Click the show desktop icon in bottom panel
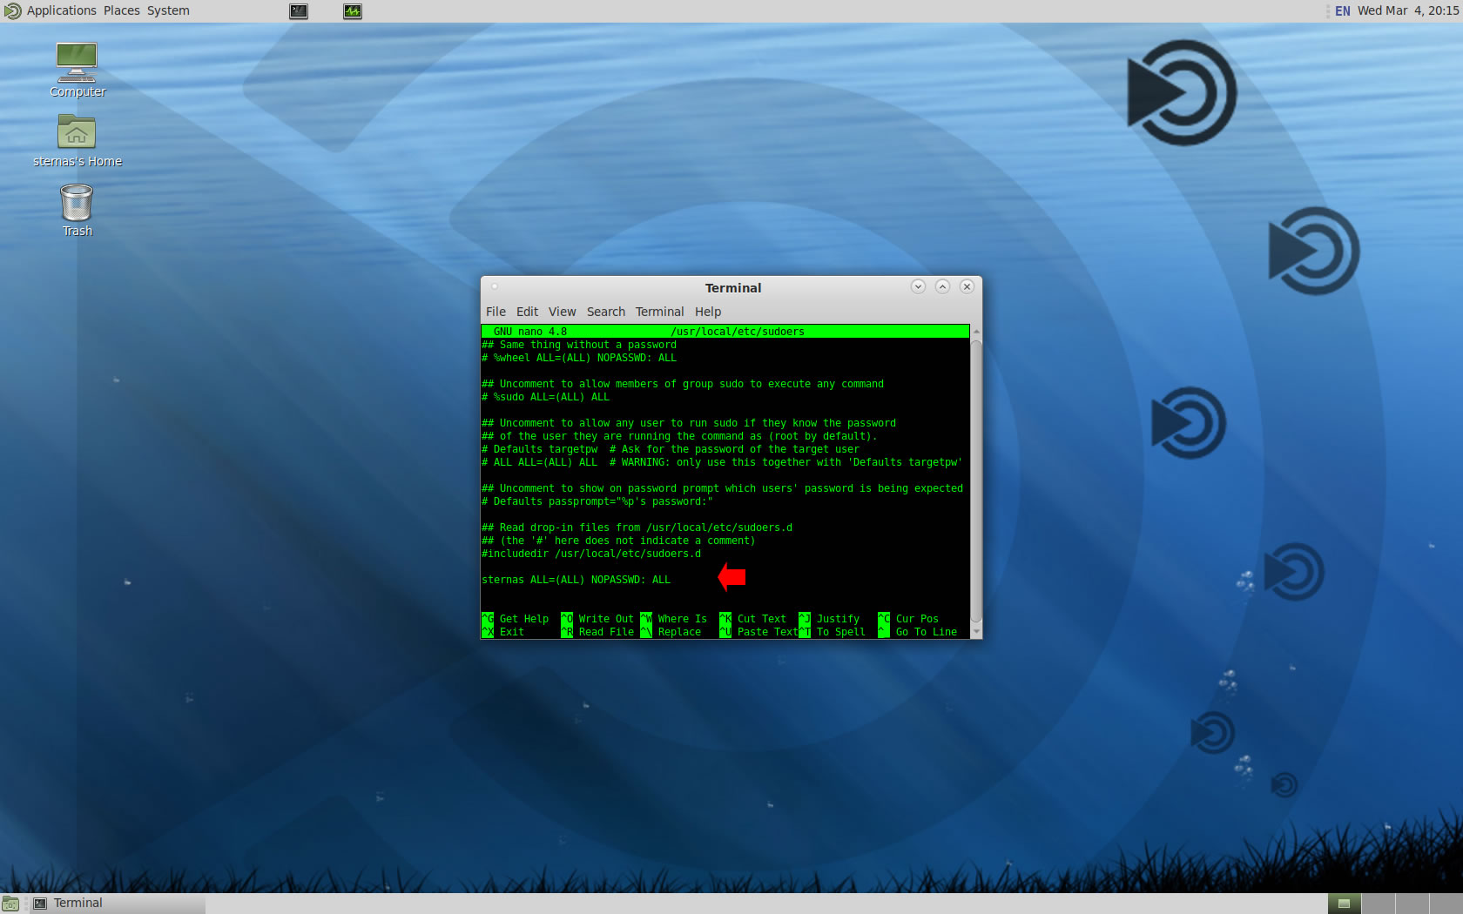The width and height of the screenshot is (1463, 914). click(x=10, y=904)
